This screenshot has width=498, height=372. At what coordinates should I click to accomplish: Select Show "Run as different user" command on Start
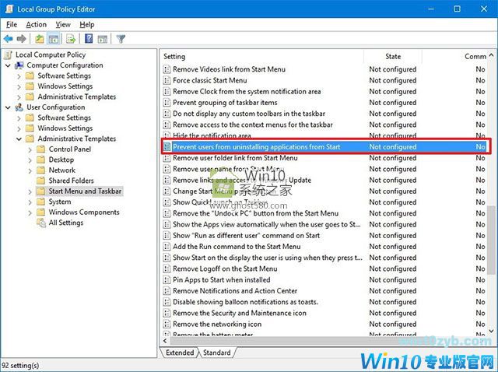324,235
